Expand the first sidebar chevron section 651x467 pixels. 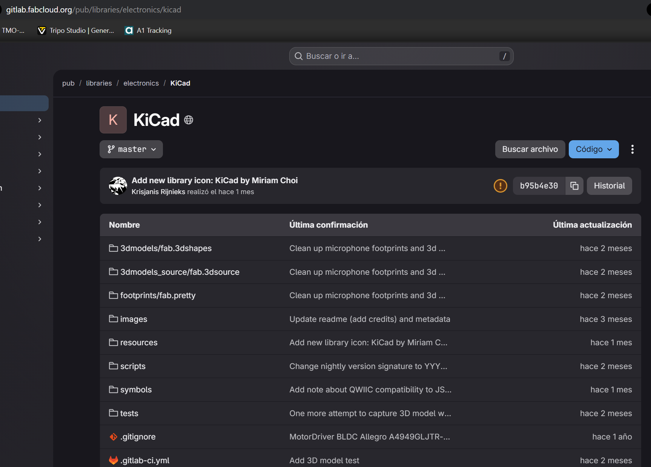40,120
